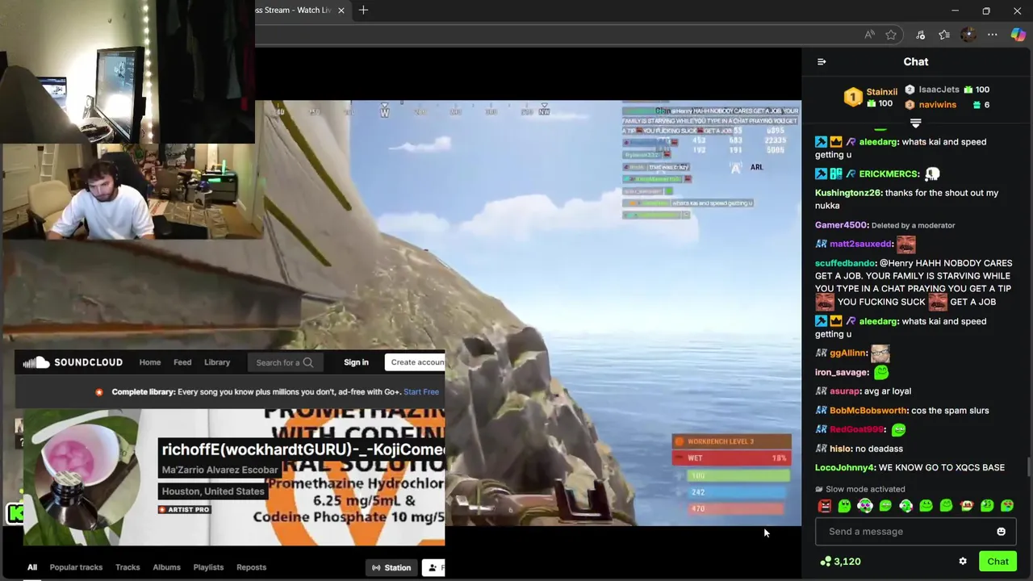Focus the Send a message field
Image resolution: width=1033 pixels, height=581 pixels.
(915, 532)
